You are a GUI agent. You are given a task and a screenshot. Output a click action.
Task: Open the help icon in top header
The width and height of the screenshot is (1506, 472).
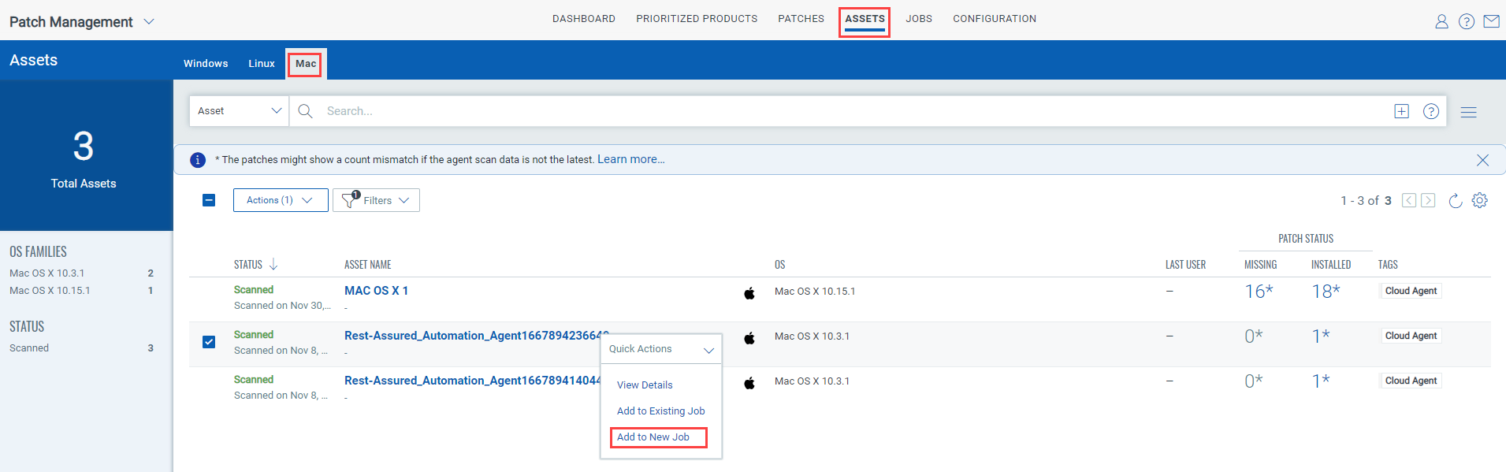[x=1467, y=21]
